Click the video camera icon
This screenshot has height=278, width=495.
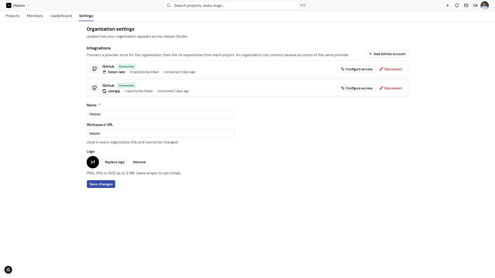point(475,5)
